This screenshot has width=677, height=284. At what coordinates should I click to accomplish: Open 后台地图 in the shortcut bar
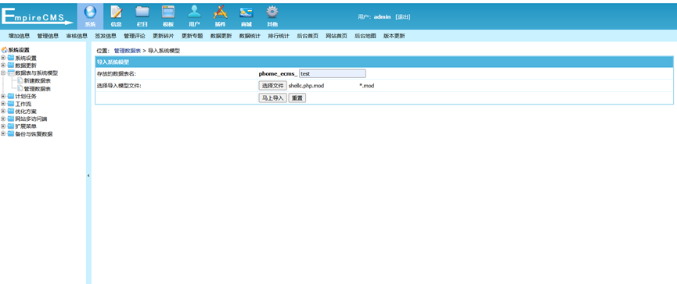coord(366,36)
